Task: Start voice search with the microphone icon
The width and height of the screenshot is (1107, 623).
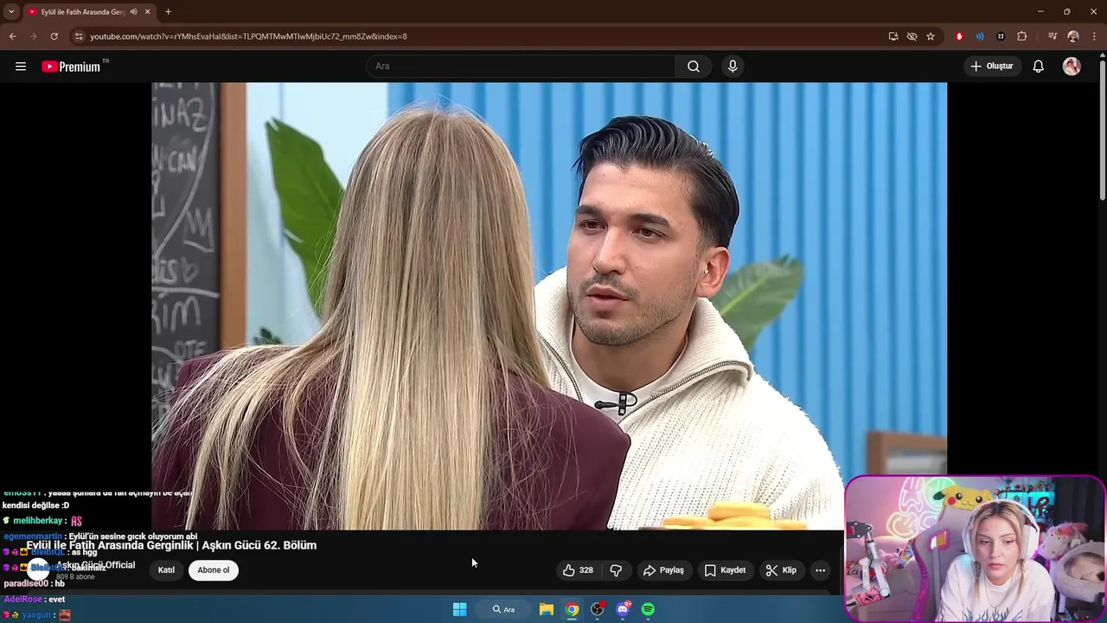Action: pos(733,67)
